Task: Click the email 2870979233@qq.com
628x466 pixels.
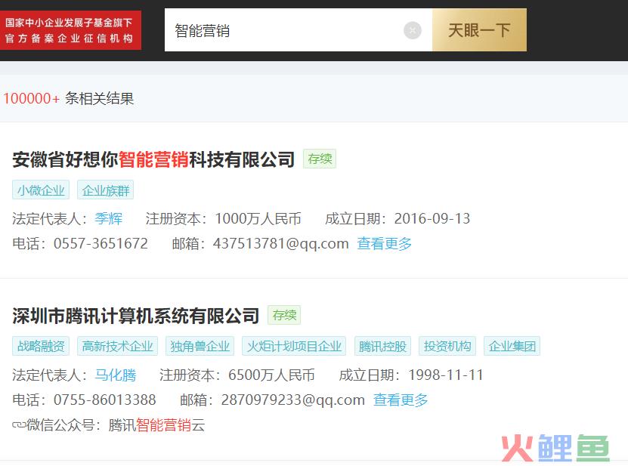Action: (292, 400)
